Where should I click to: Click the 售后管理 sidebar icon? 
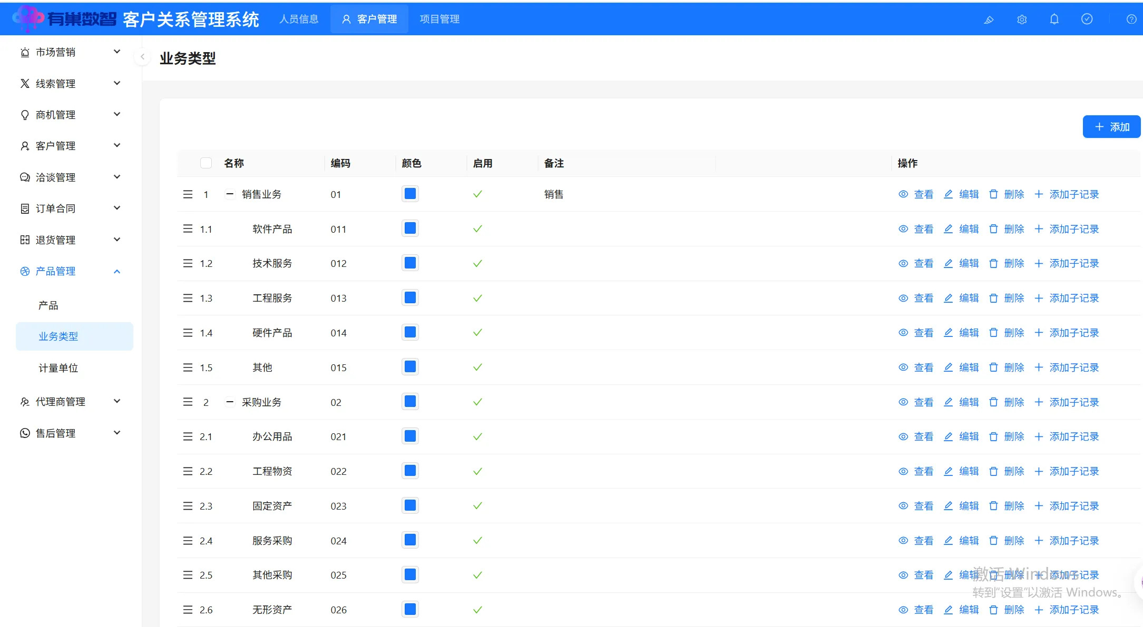click(x=25, y=433)
